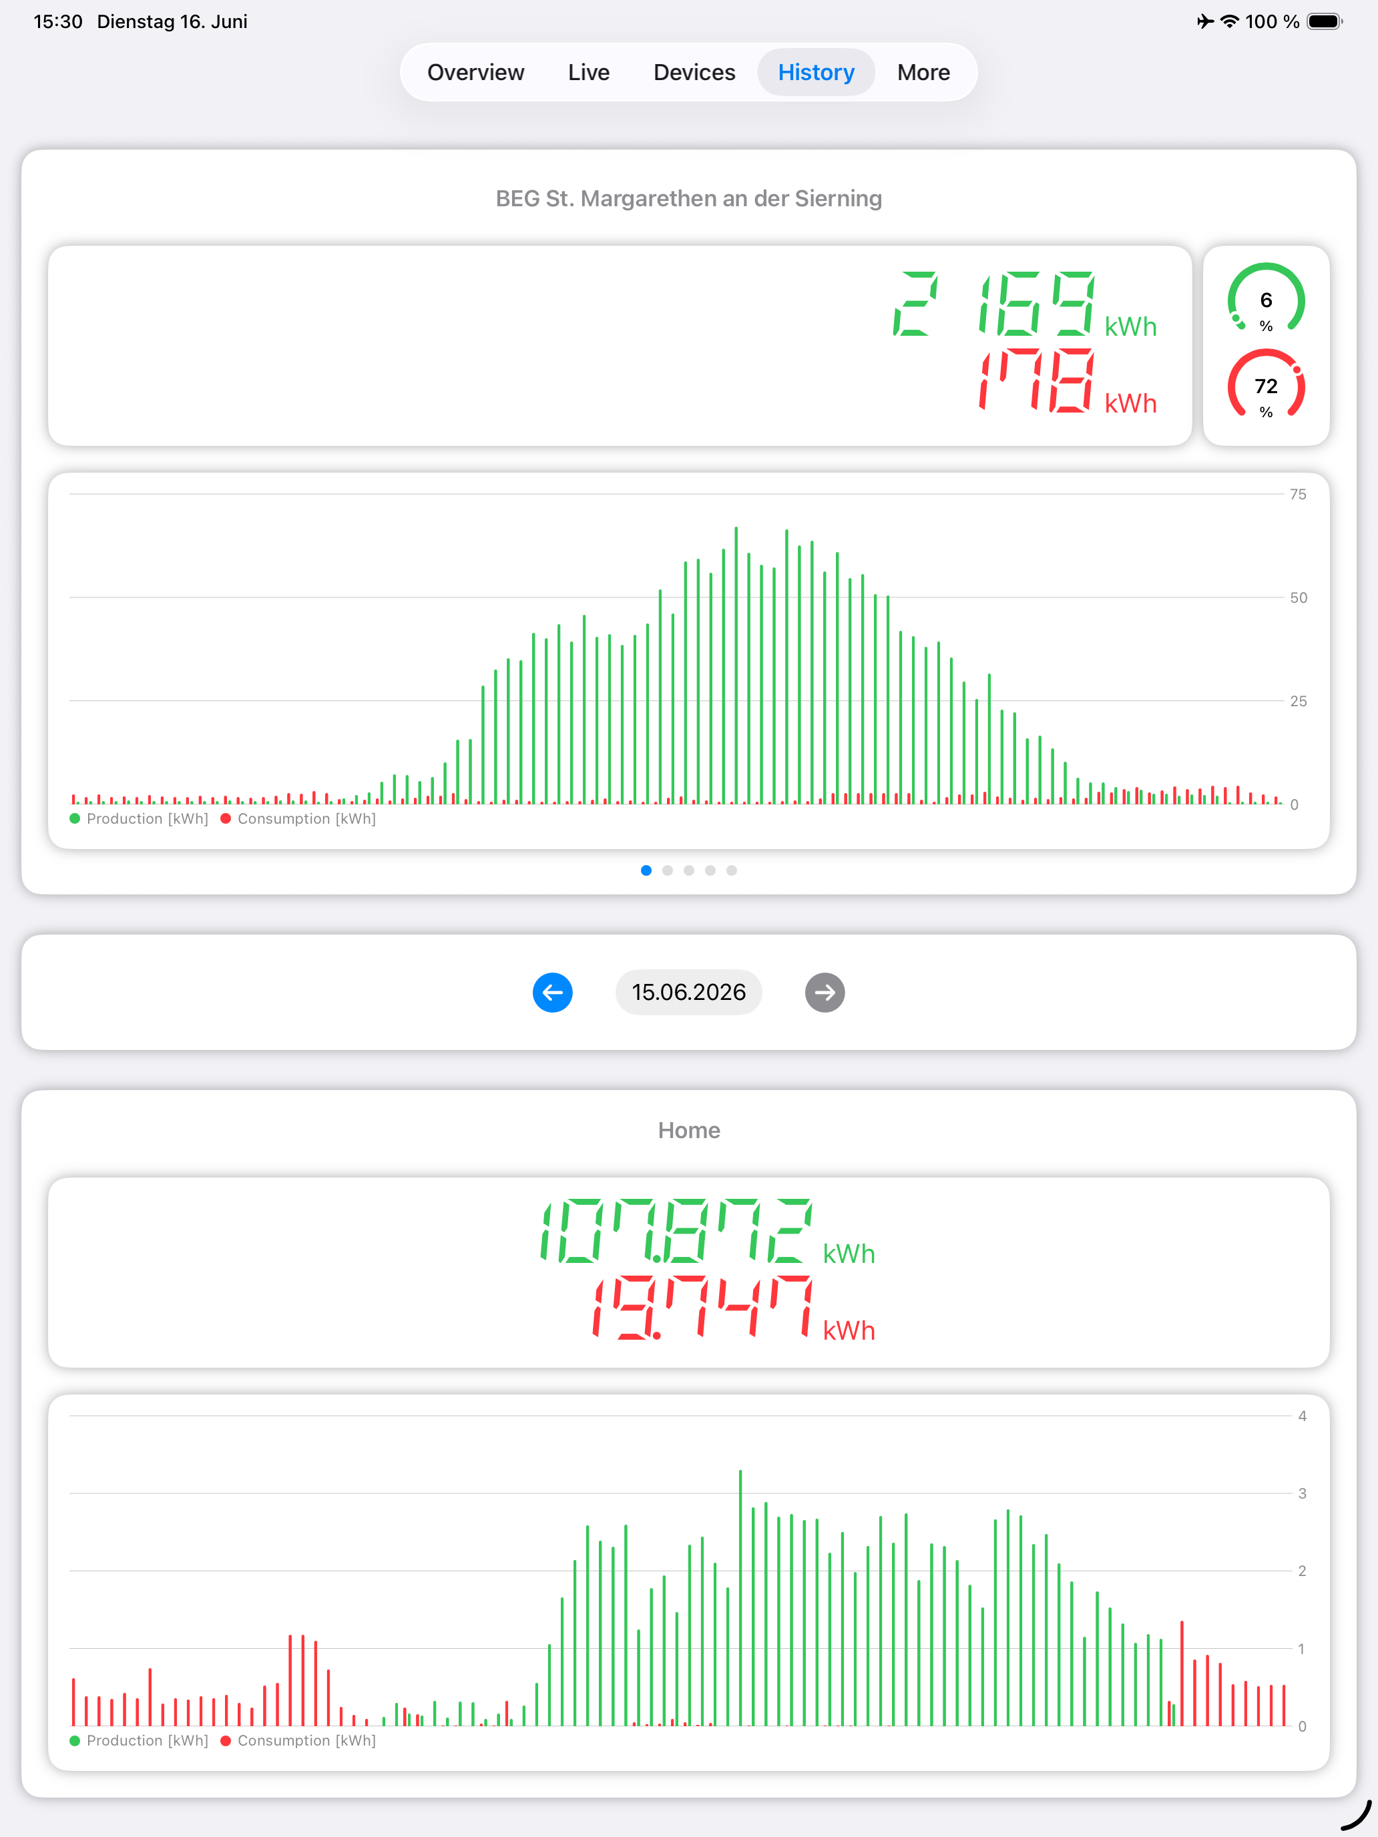Tap the 178 kWh consumption value

pos(1068,381)
